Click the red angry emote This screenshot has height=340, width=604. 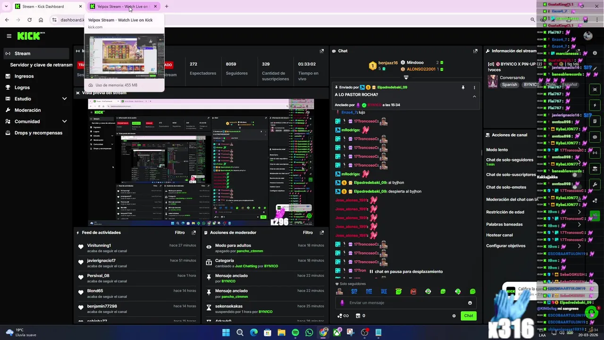tap(413, 291)
